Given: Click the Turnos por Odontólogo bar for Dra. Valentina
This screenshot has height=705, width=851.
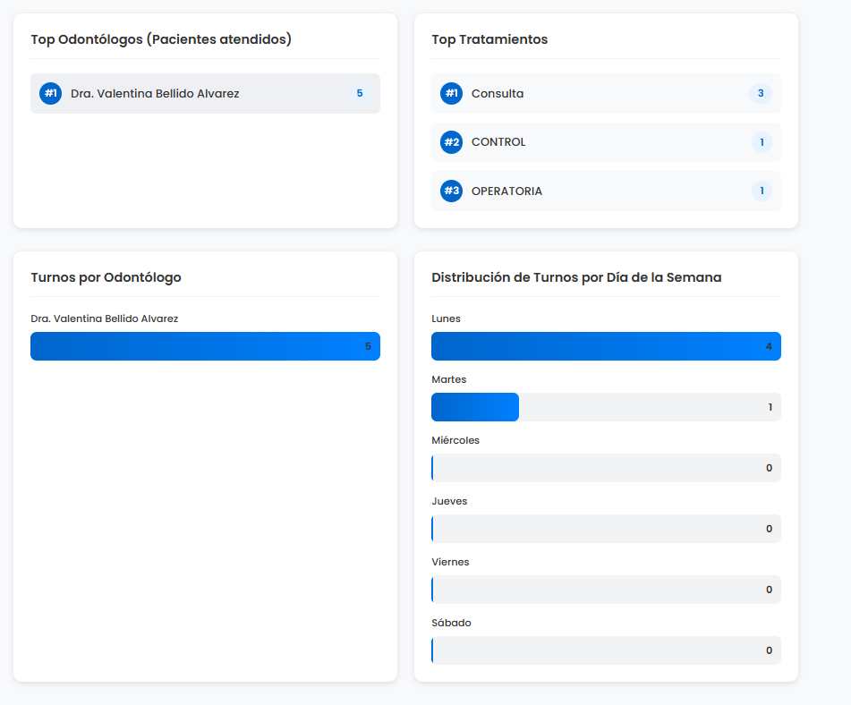Looking at the screenshot, I should pyautogui.click(x=205, y=346).
